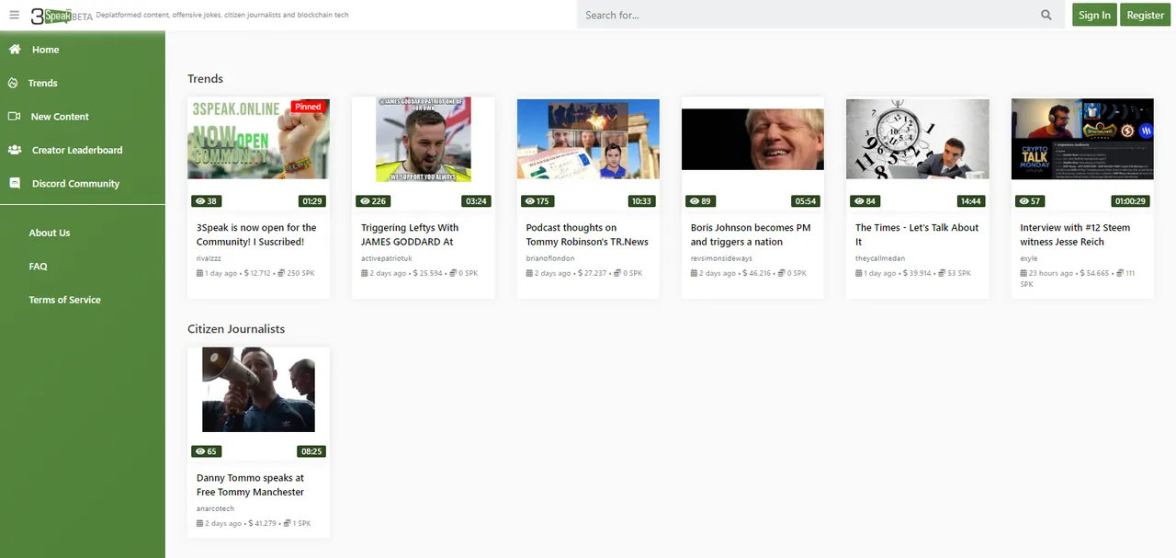The image size is (1176, 558).
Task: Click the Citizen Journalists section heading
Action: (x=236, y=329)
